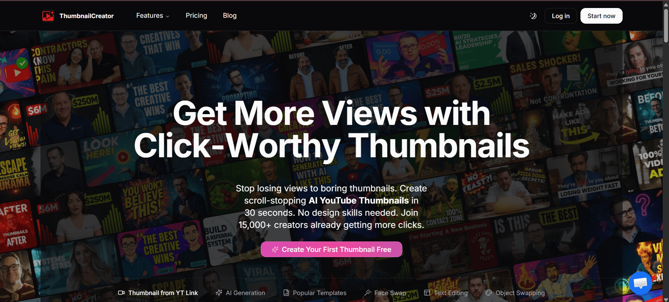Select the Thumbnail from YT Link tab
The height and width of the screenshot is (302, 669).
pyautogui.click(x=158, y=293)
